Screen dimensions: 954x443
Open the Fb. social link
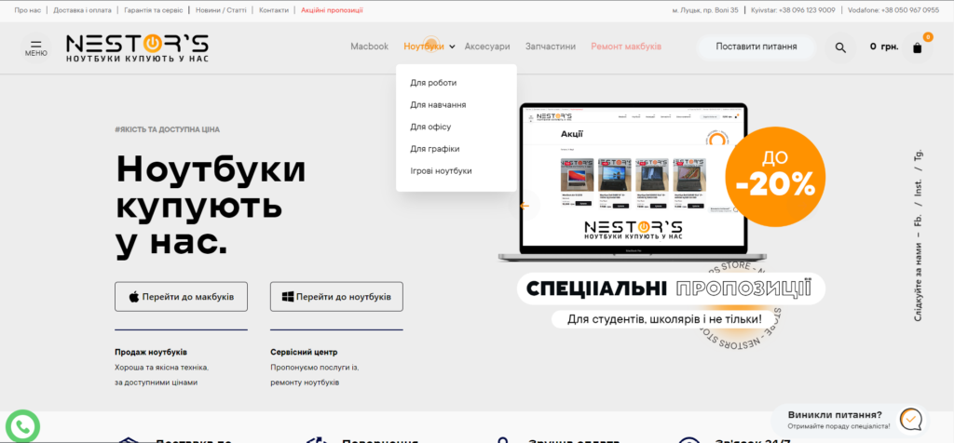pos(918,220)
